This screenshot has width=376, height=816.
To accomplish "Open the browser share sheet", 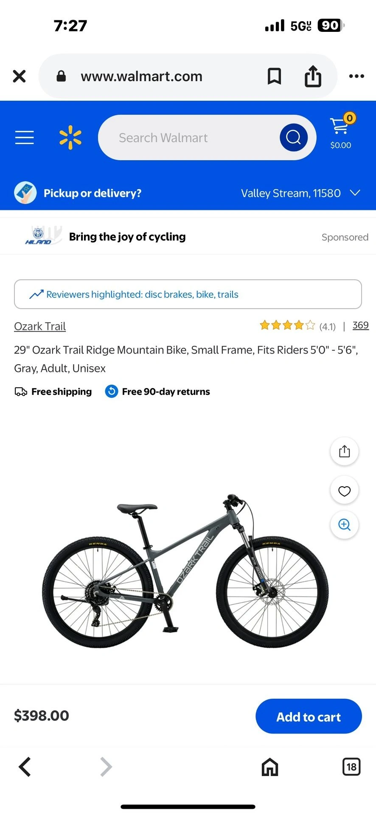I will [x=313, y=76].
